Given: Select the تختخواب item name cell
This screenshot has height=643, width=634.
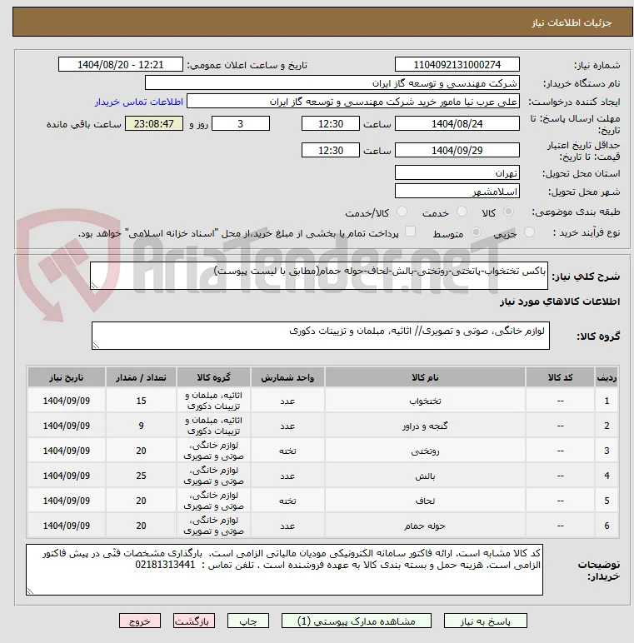Looking at the screenshot, I should pyautogui.click(x=425, y=401).
